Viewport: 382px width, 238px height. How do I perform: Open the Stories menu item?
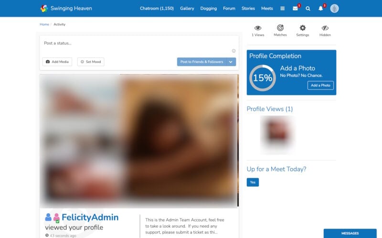click(x=248, y=9)
